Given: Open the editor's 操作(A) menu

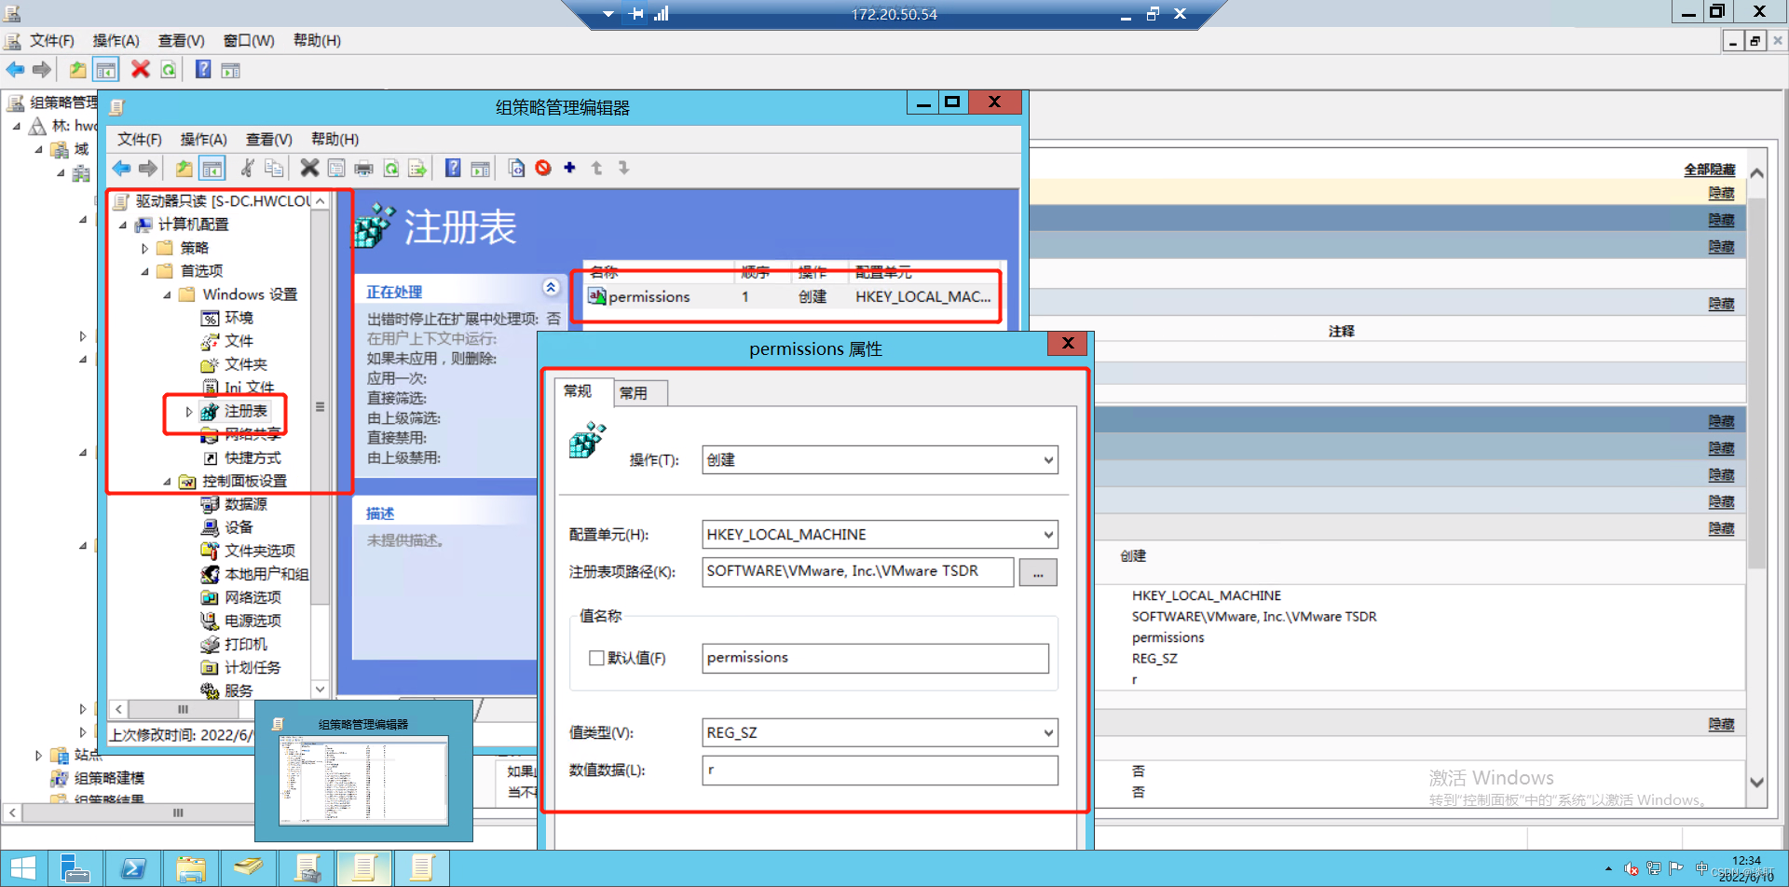Looking at the screenshot, I should [204, 139].
